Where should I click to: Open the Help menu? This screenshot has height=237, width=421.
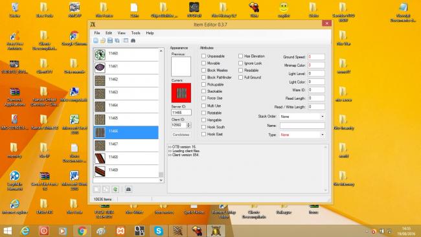coord(150,33)
